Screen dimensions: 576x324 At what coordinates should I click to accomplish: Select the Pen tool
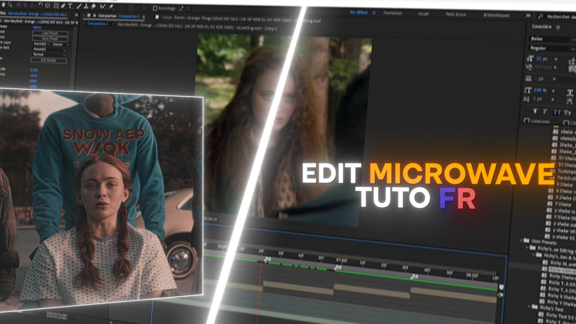coord(63,6)
